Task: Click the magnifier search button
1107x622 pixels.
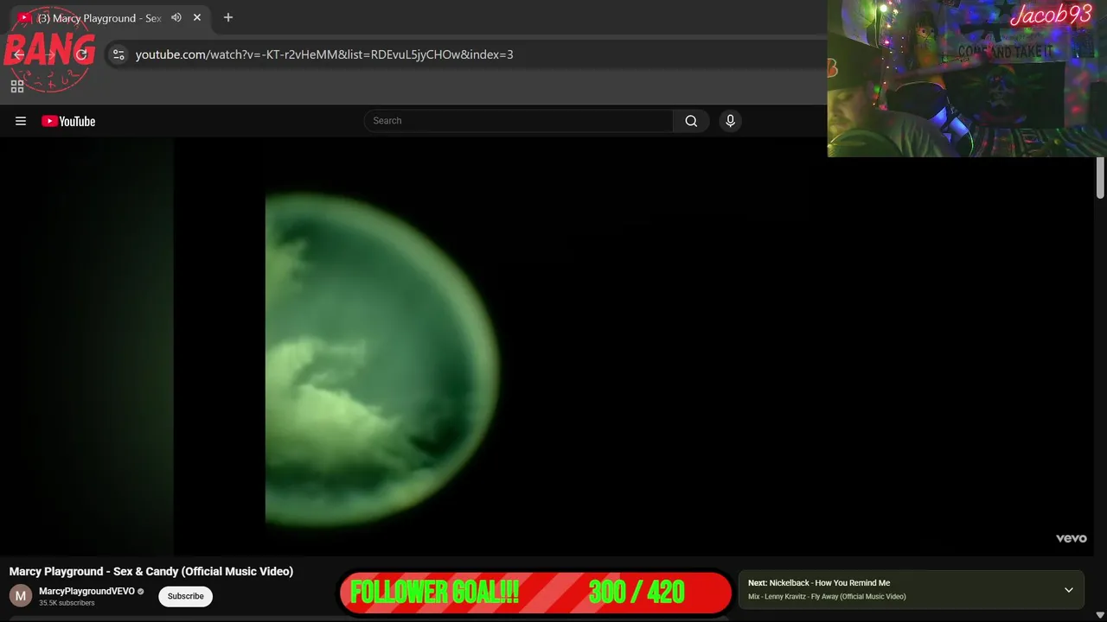Action: (691, 121)
